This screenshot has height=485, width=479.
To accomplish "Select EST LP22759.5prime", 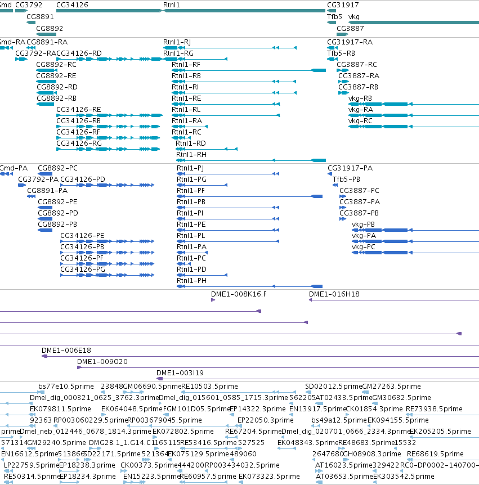I will (32, 465).
